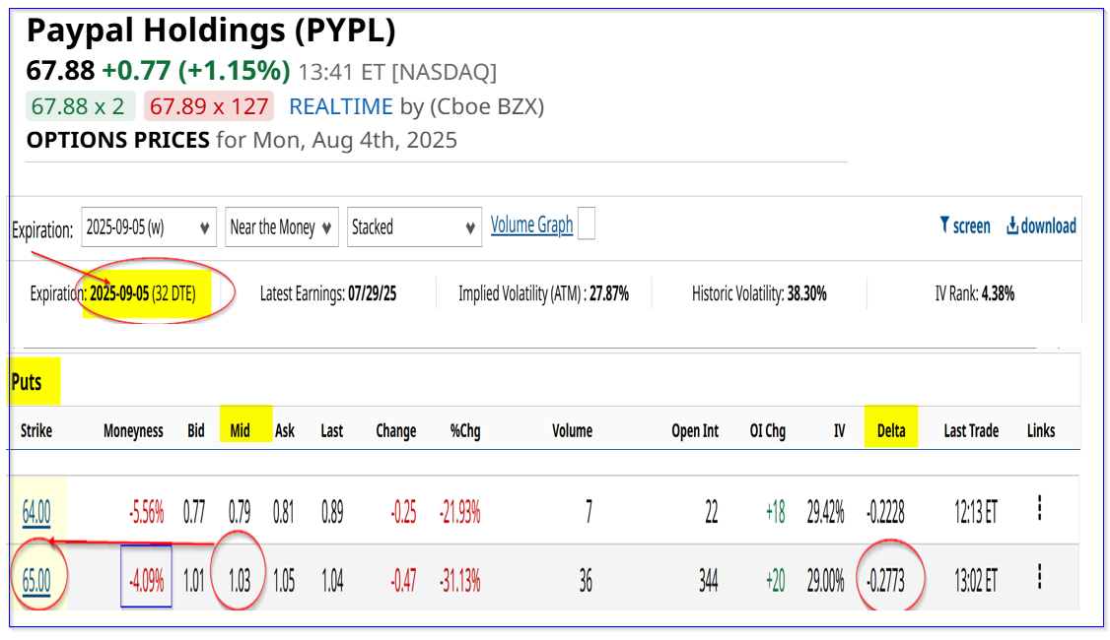Click the -5.56% moneyness value
Screen dimensions: 1110x640
[147, 512]
